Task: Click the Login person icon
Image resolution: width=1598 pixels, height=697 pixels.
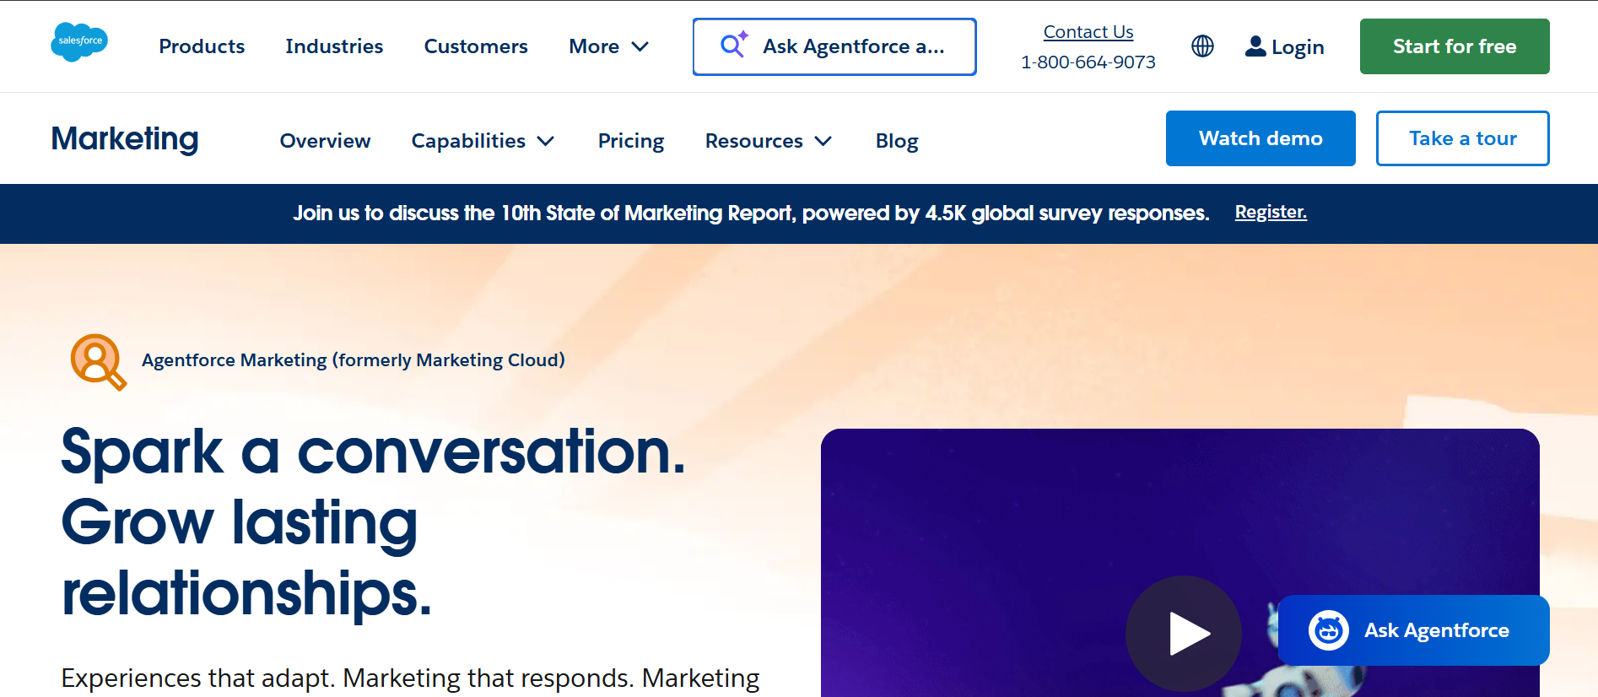Action: pyautogui.click(x=1255, y=46)
